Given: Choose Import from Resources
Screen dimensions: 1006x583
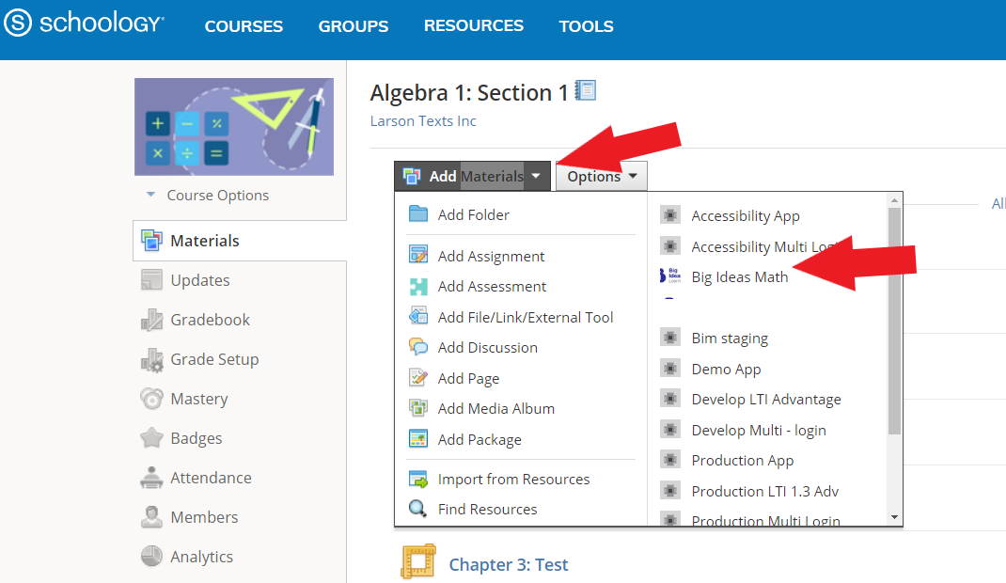Looking at the screenshot, I should click(x=513, y=479).
